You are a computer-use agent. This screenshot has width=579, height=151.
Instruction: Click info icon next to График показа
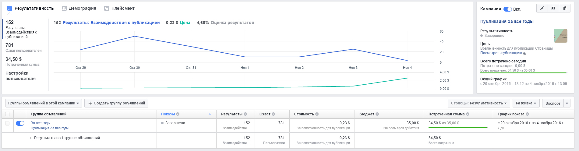tap(528, 114)
